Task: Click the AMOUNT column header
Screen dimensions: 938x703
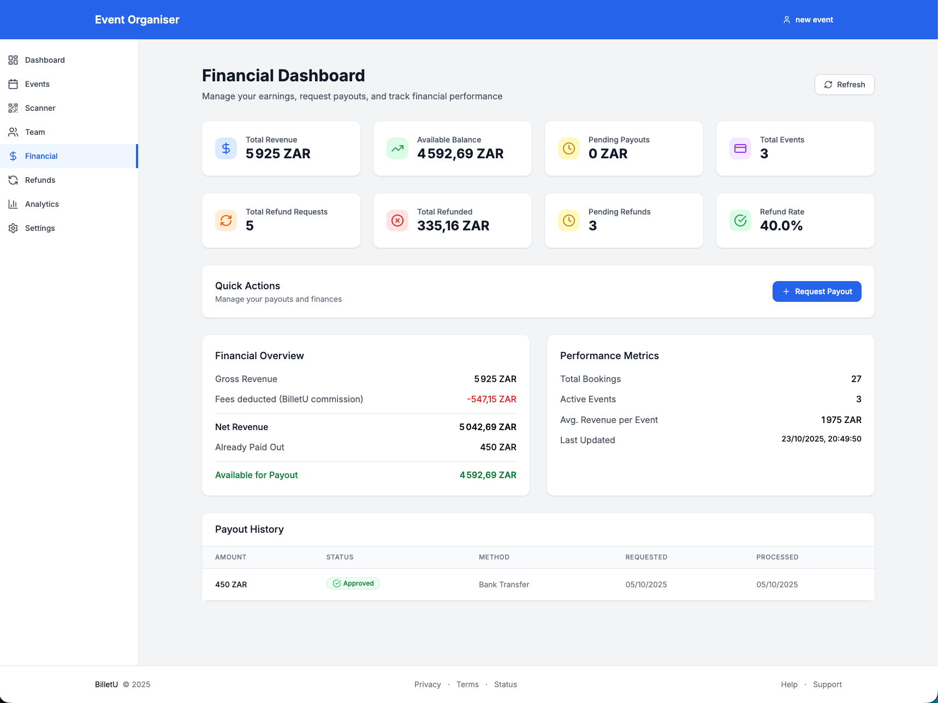Action: pyautogui.click(x=231, y=557)
